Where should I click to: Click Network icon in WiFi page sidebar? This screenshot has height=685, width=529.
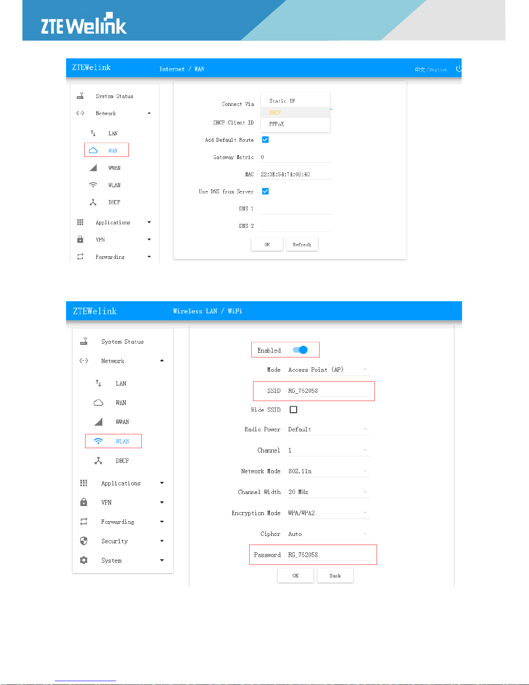tap(84, 361)
